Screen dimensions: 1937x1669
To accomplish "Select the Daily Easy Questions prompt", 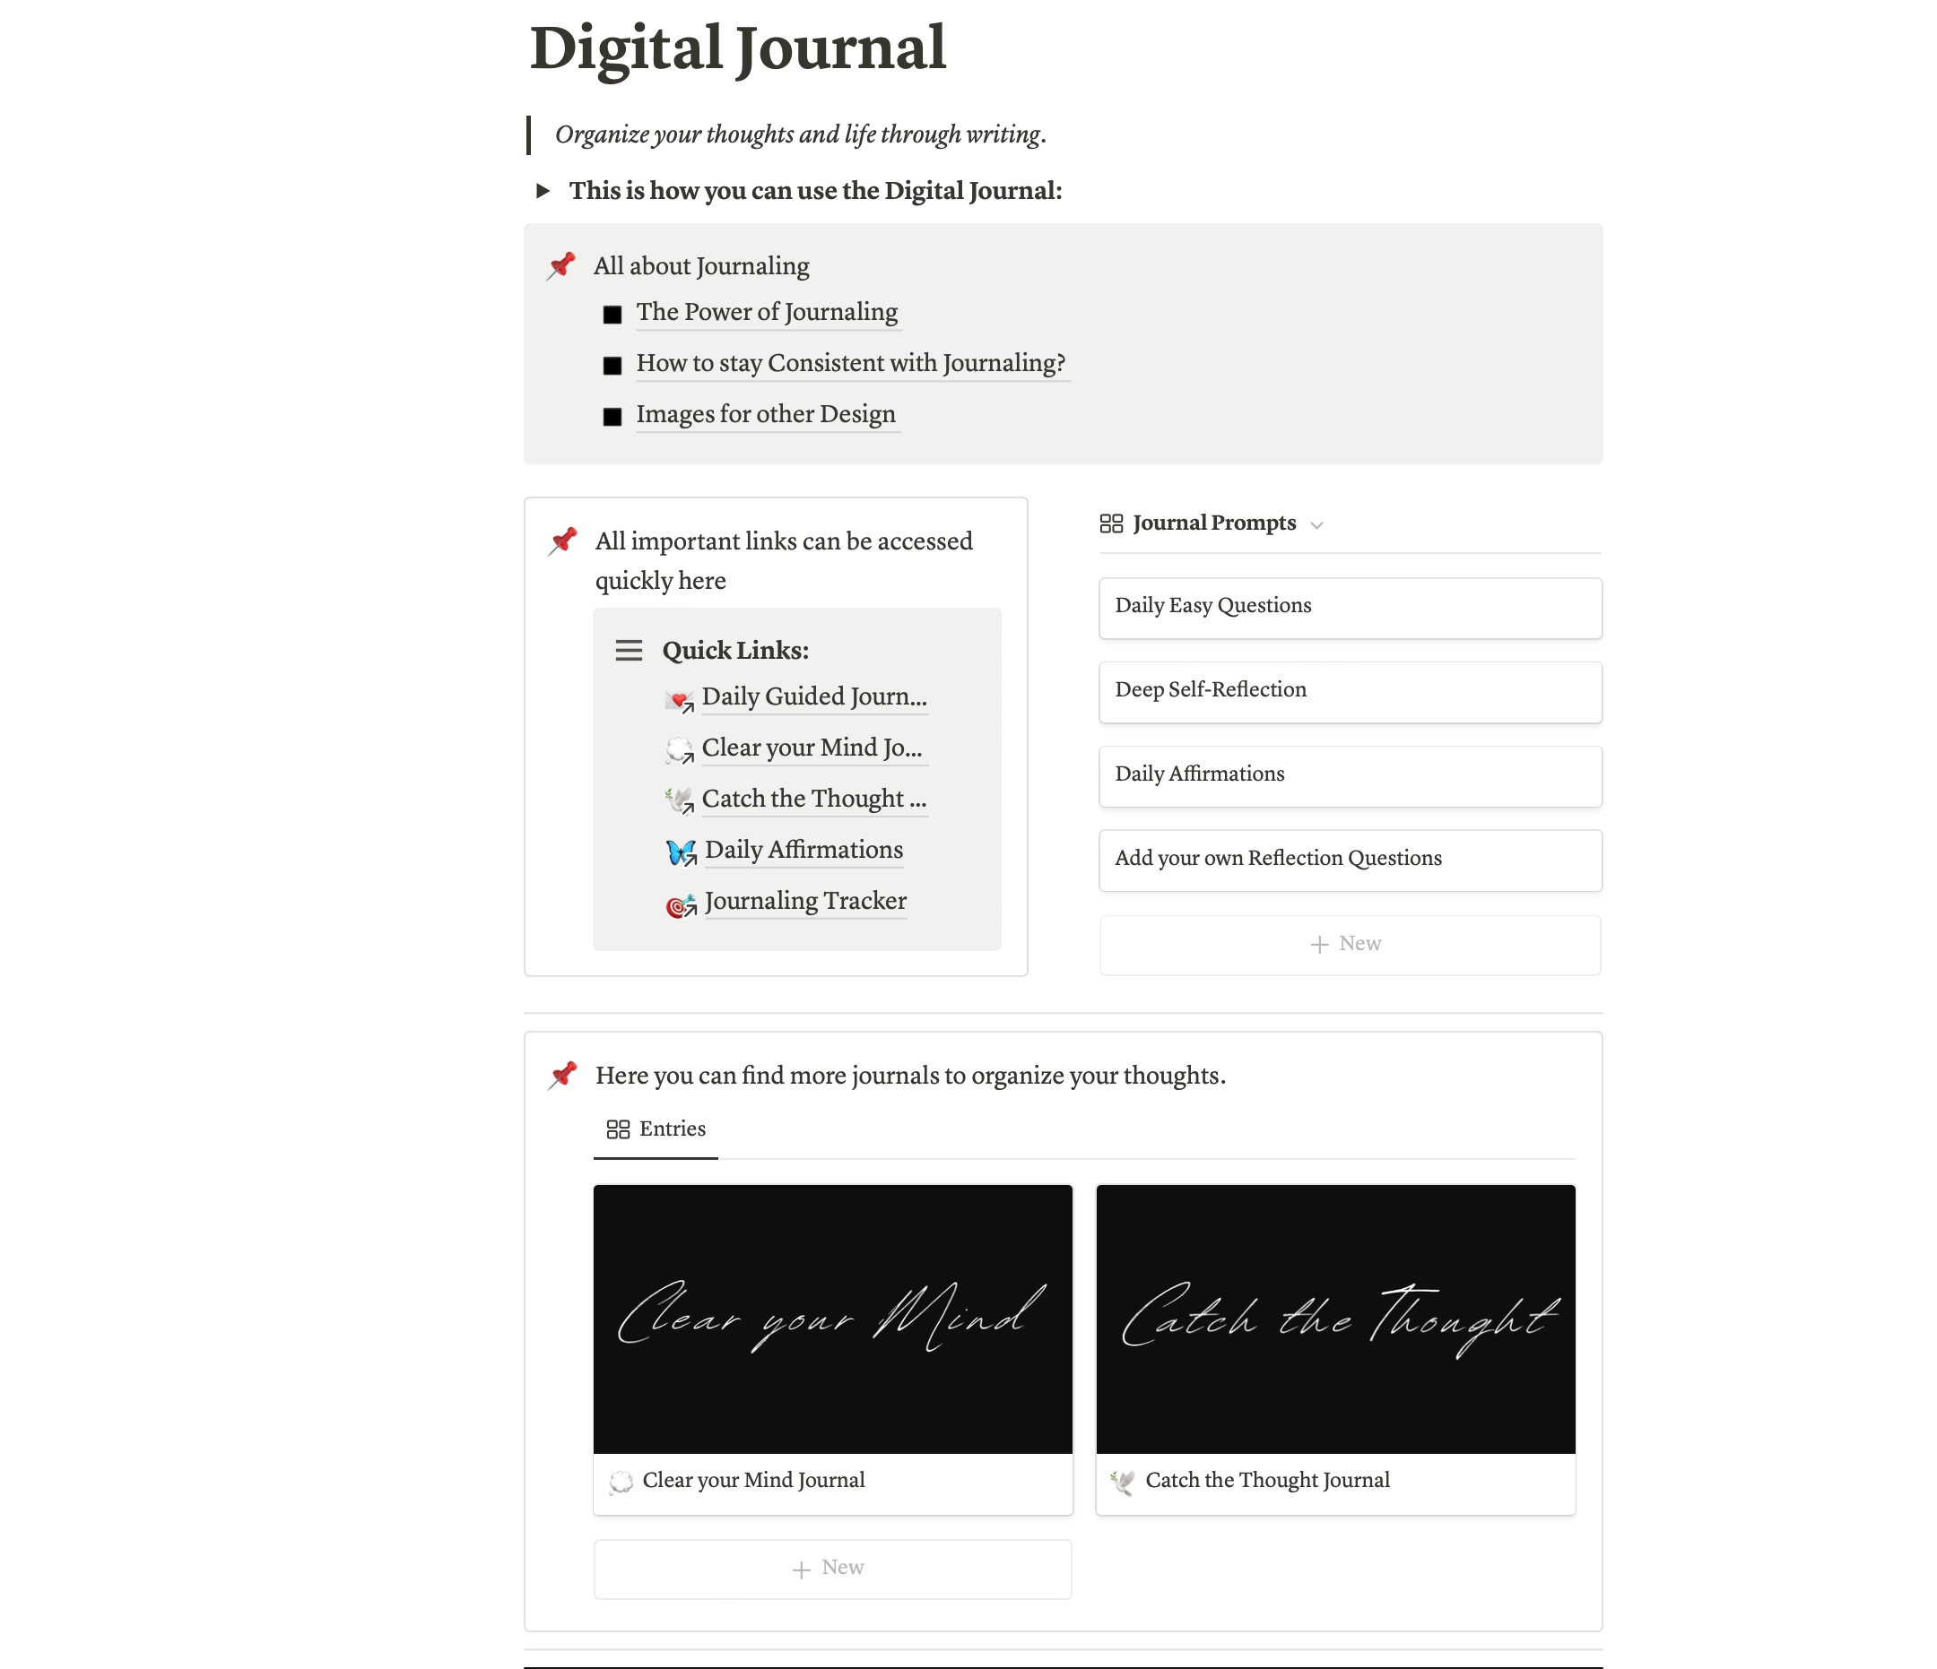I will [1349, 606].
